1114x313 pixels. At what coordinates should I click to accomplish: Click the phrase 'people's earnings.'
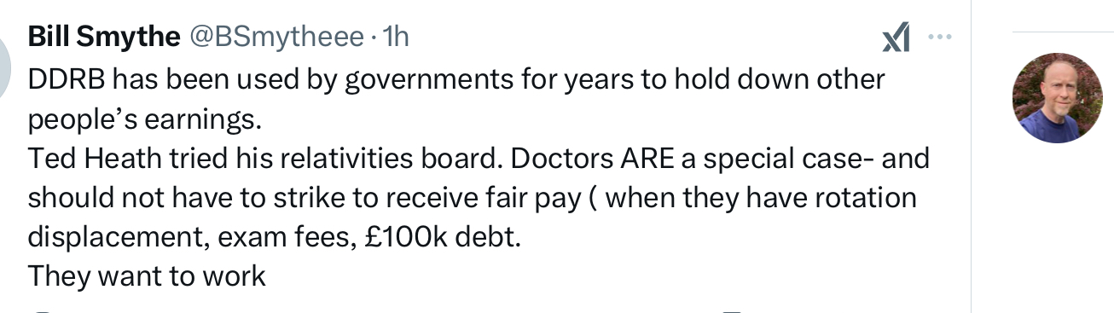coord(142,120)
